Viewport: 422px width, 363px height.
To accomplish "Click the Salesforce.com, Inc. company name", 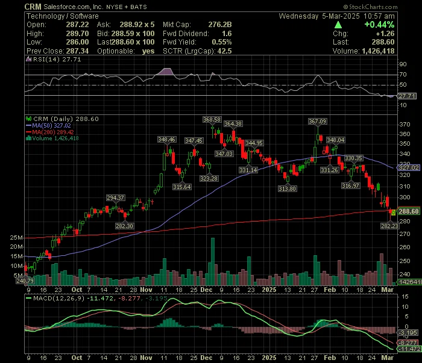I will click(74, 7).
